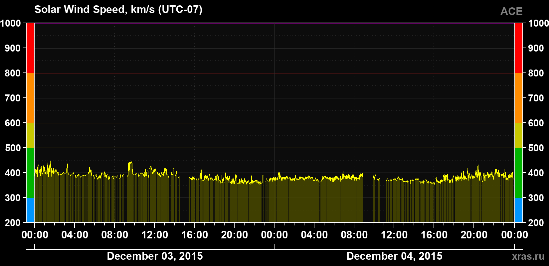Click the orange segment on right color scale

point(518,98)
